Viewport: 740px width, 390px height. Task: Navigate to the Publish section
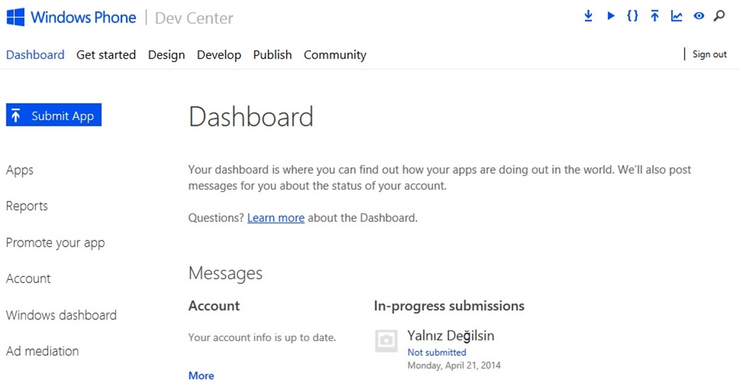click(x=273, y=55)
